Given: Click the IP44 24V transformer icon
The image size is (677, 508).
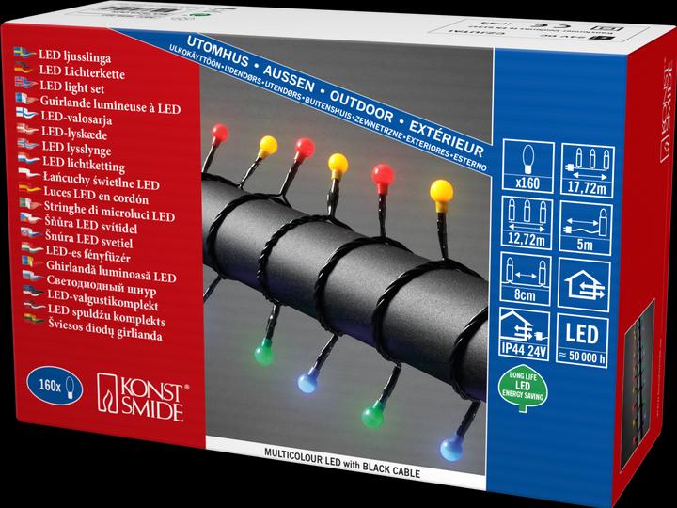Looking at the screenshot, I should coord(524,334).
